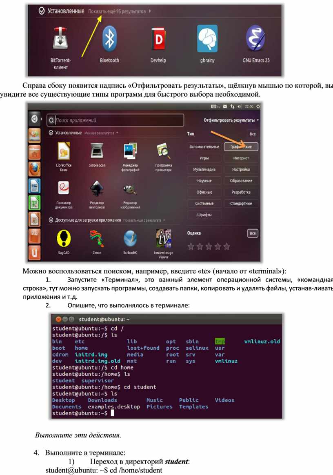Select Cenon downloadable app
This screenshot has height=475, width=333.
pyautogui.click(x=97, y=238)
